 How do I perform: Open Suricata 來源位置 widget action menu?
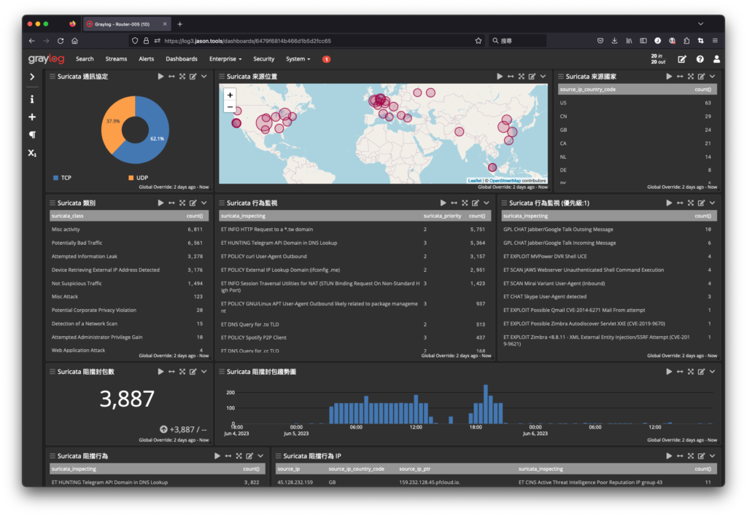543,77
